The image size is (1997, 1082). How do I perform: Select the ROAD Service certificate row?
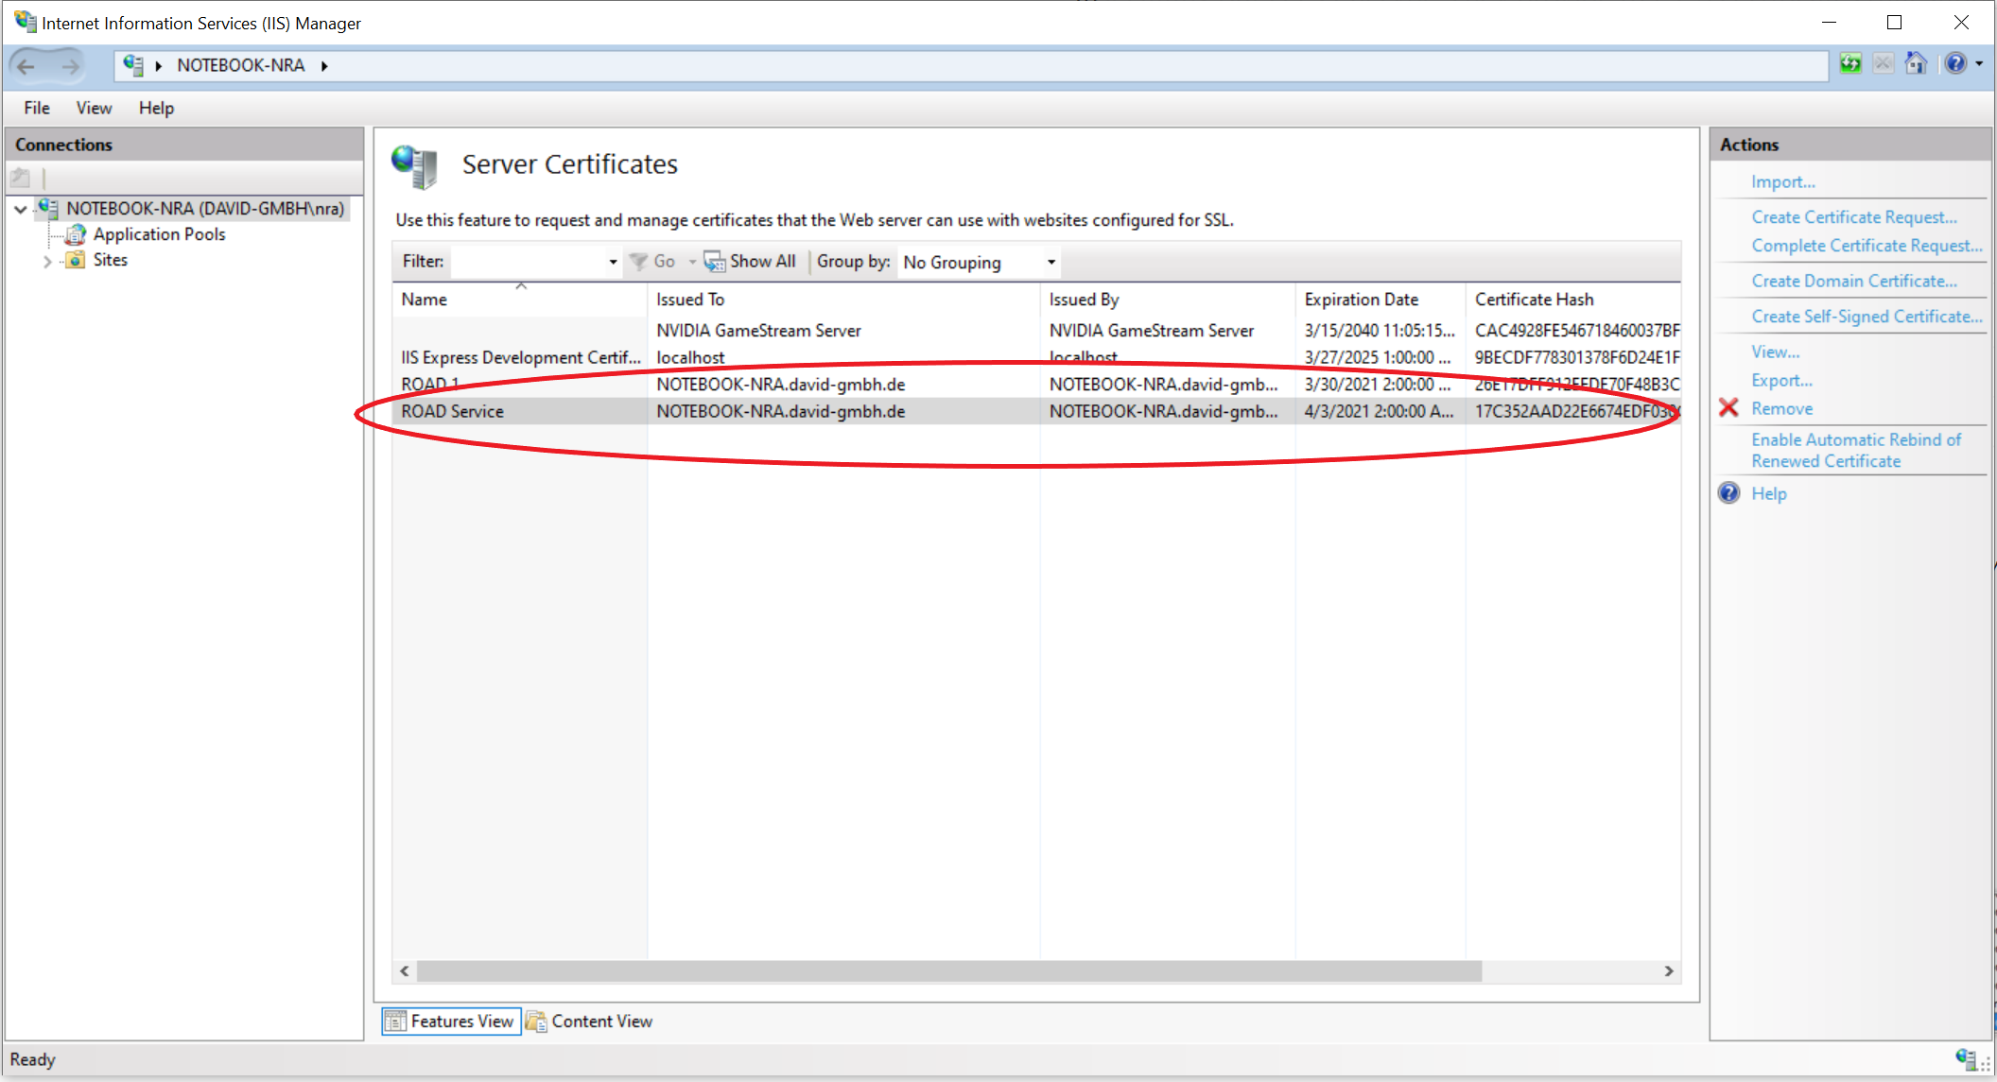[452, 411]
